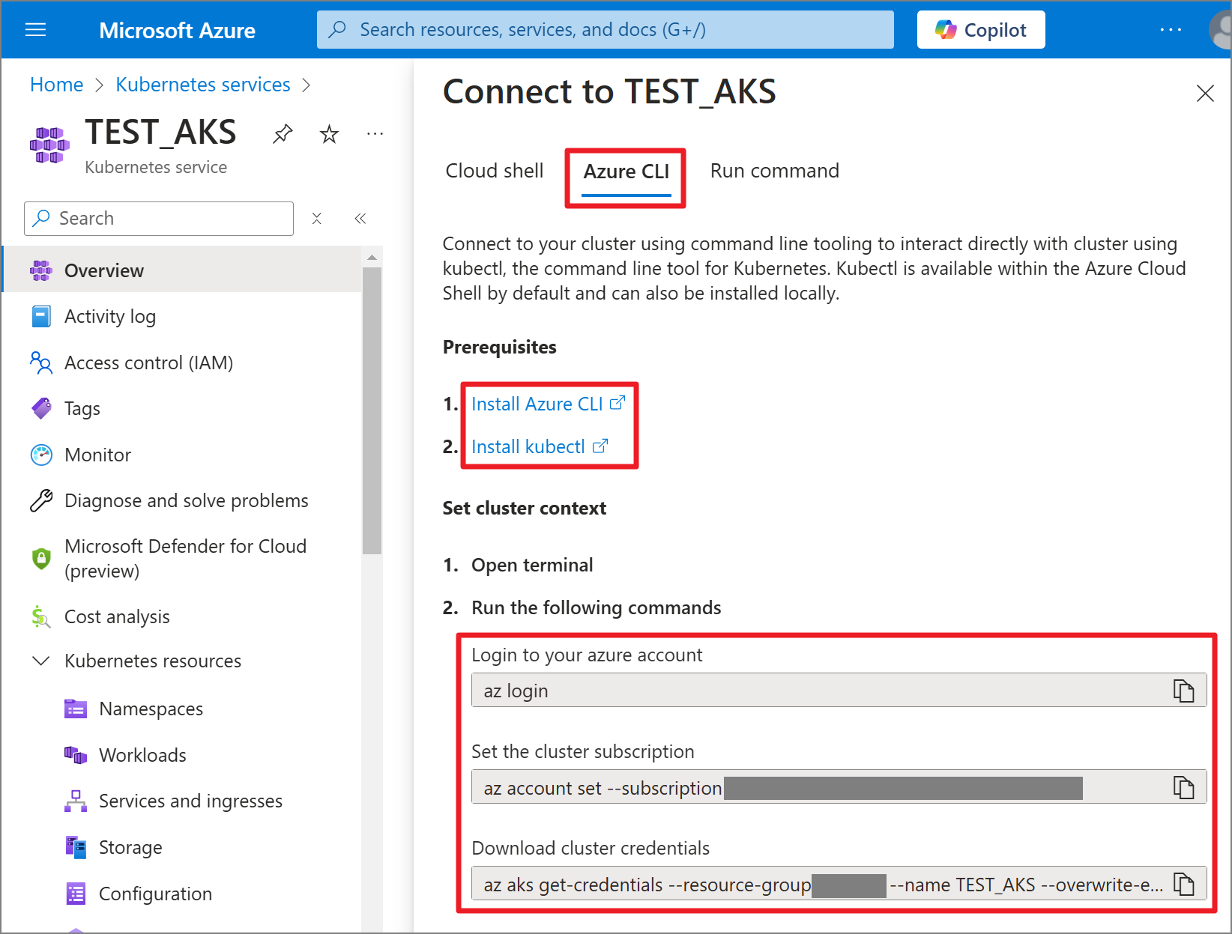Viewport: 1232px width, 934px height.
Task: Click the get-credentials command field
Action: [839, 884]
